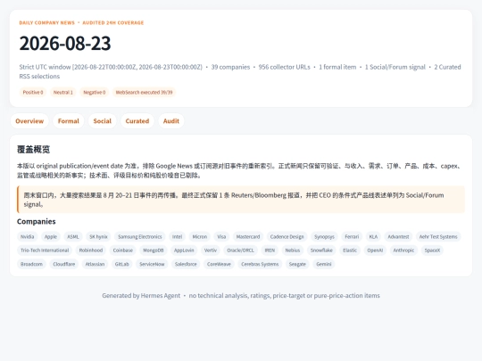The height and width of the screenshot is (361, 482).
Task: Select the SpaceX company chip
Action: 433,250
